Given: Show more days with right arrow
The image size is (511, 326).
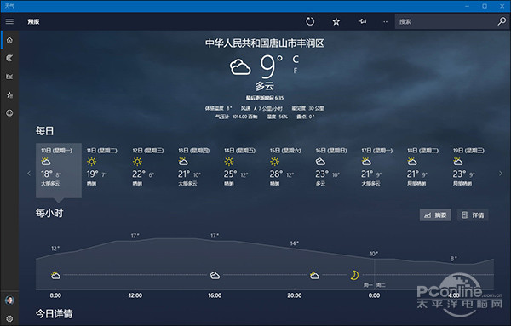Looking at the screenshot, I should click(x=501, y=174).
